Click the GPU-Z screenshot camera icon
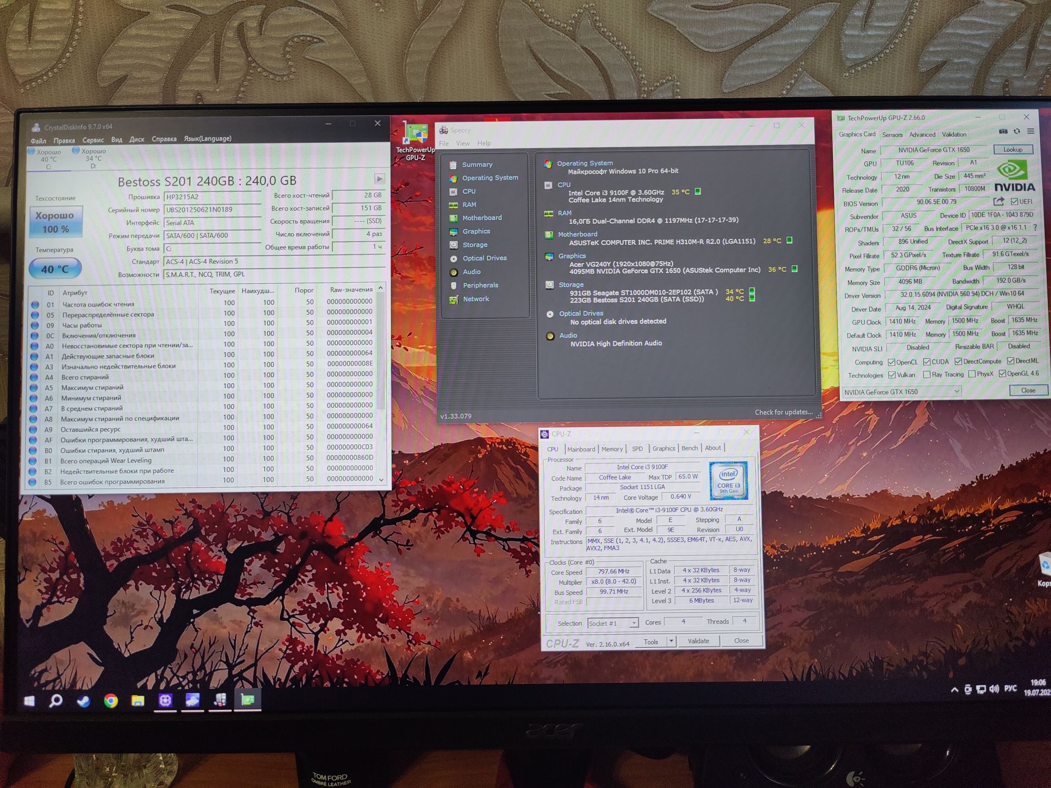The height and width of the screenshot is (788, 1051). pos(1003,131)
